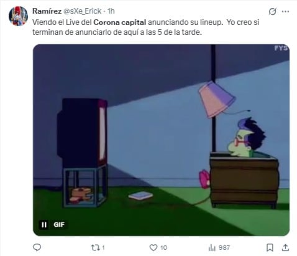Pause the GIF with the pause button

click(44, 224)
